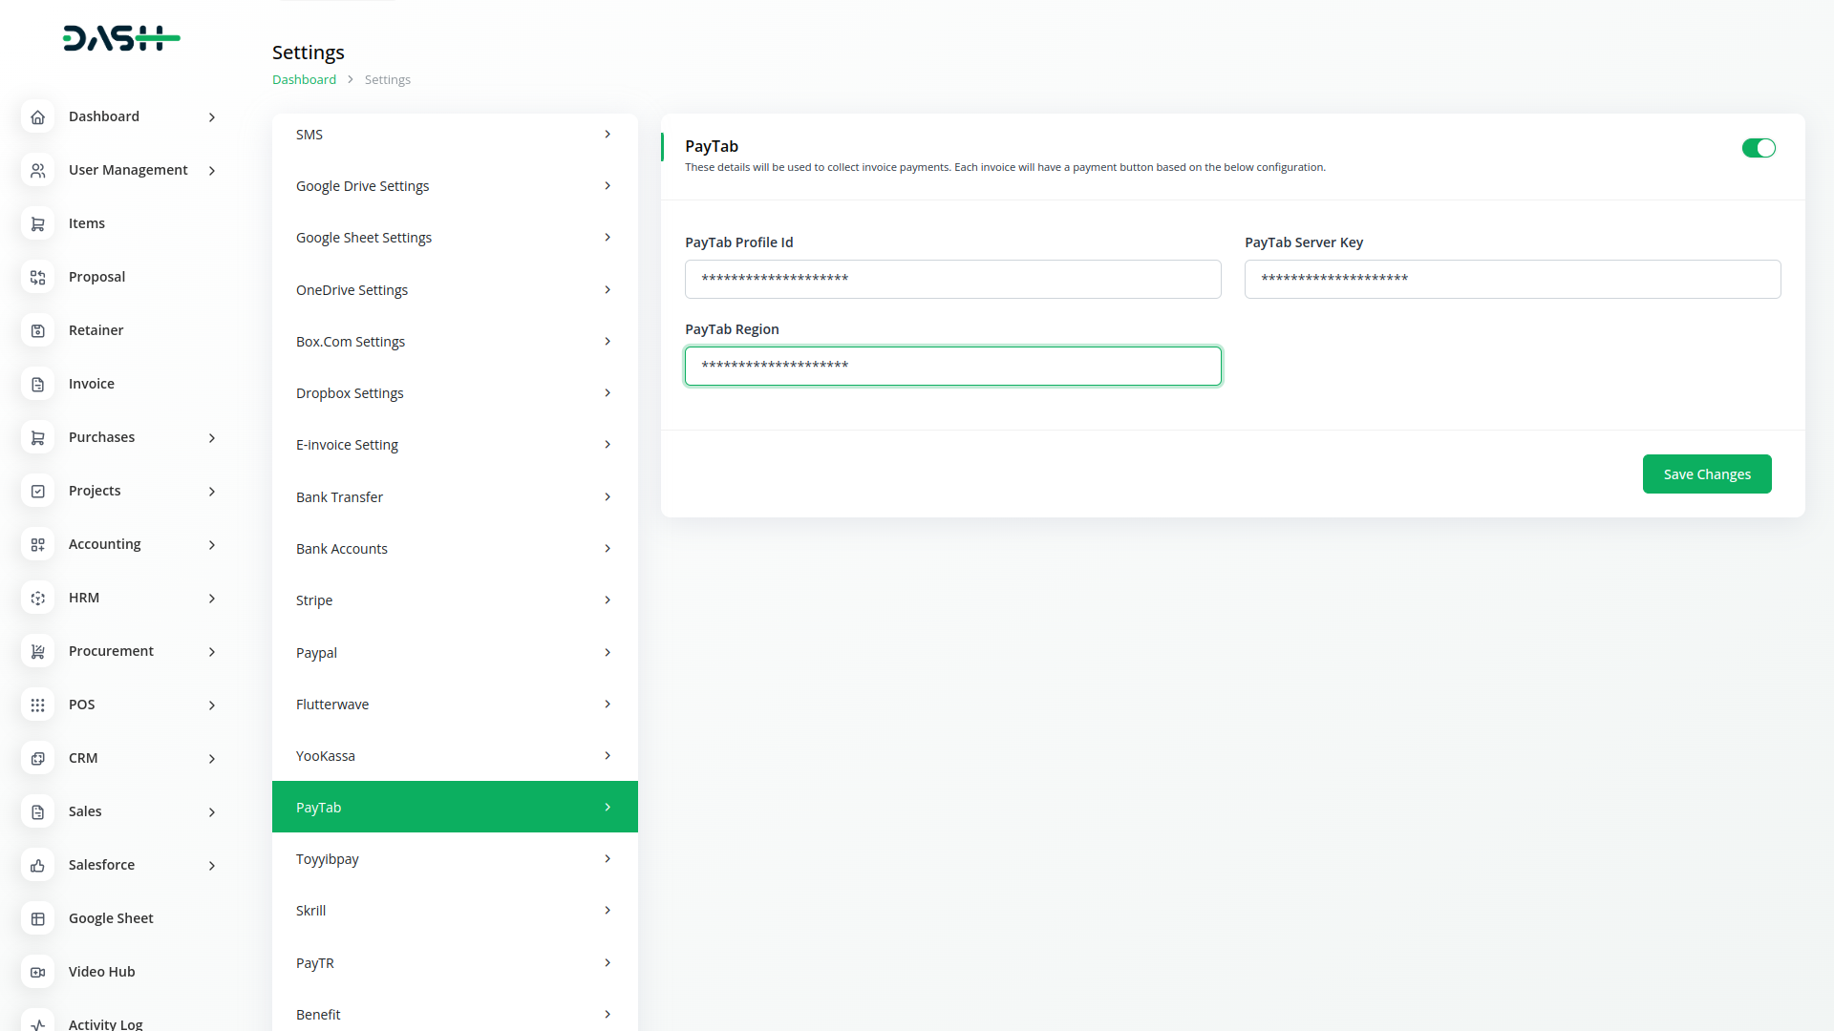Click the User Management people icon
Image resolution: width=1834 pixels, height=1031 pixels.
[x=37, y=170]
